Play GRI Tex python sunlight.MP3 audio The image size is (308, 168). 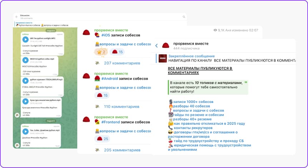(25, 39)
